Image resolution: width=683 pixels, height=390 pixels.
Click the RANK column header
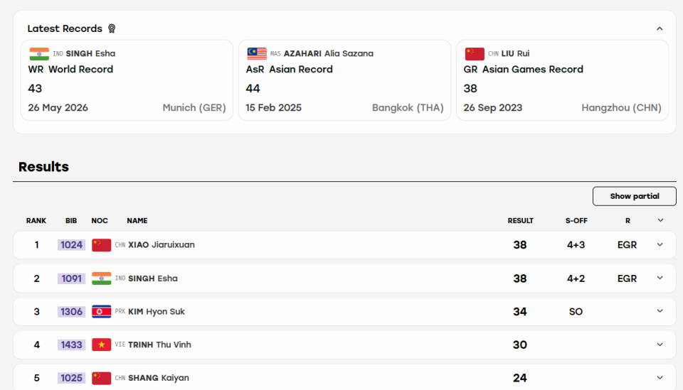(36, 221)
